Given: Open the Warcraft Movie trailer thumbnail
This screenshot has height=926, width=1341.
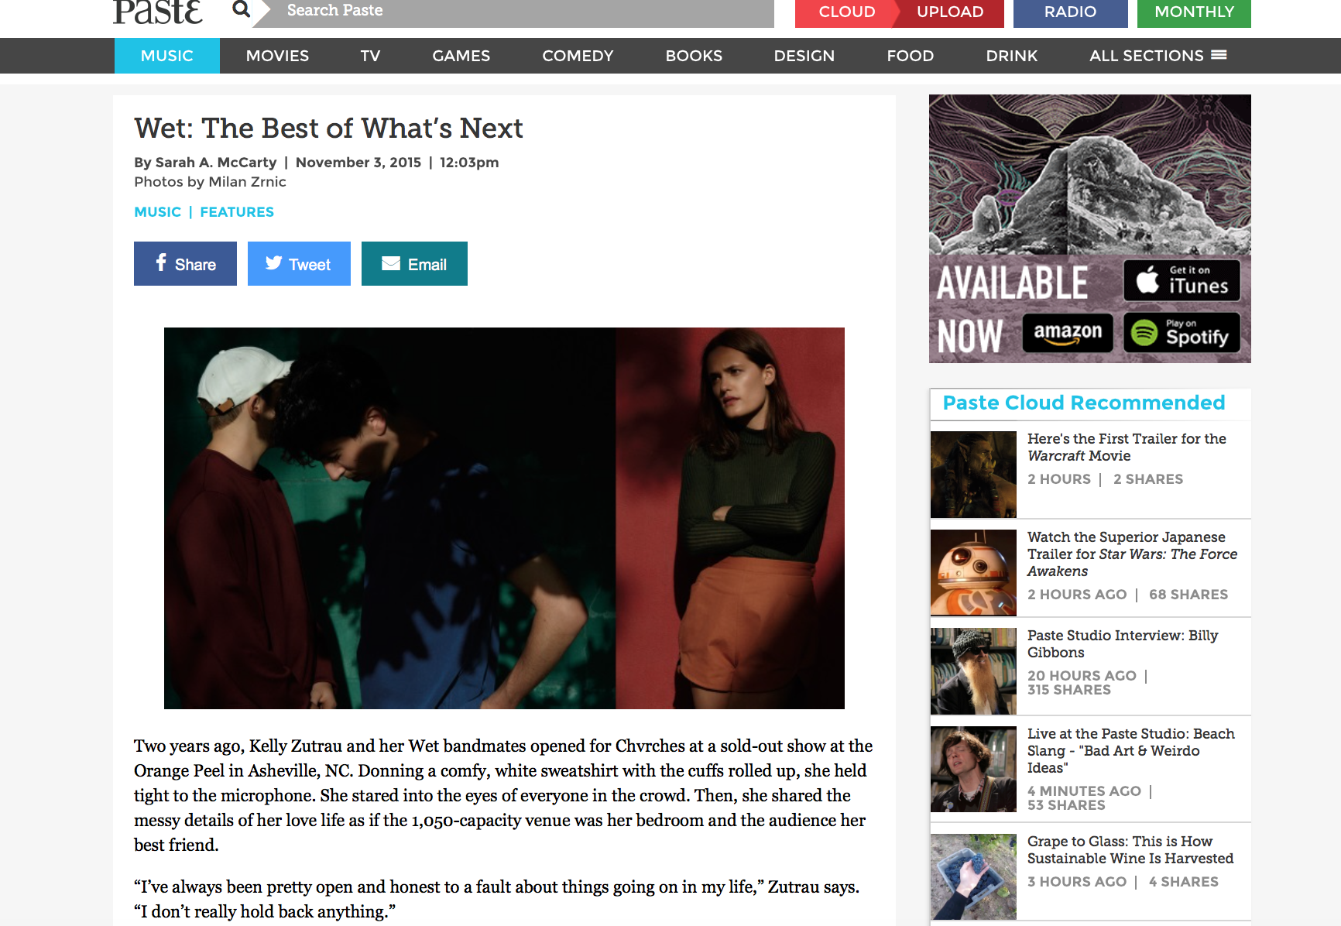Looking at the screenshot, I should pos(973,475).
